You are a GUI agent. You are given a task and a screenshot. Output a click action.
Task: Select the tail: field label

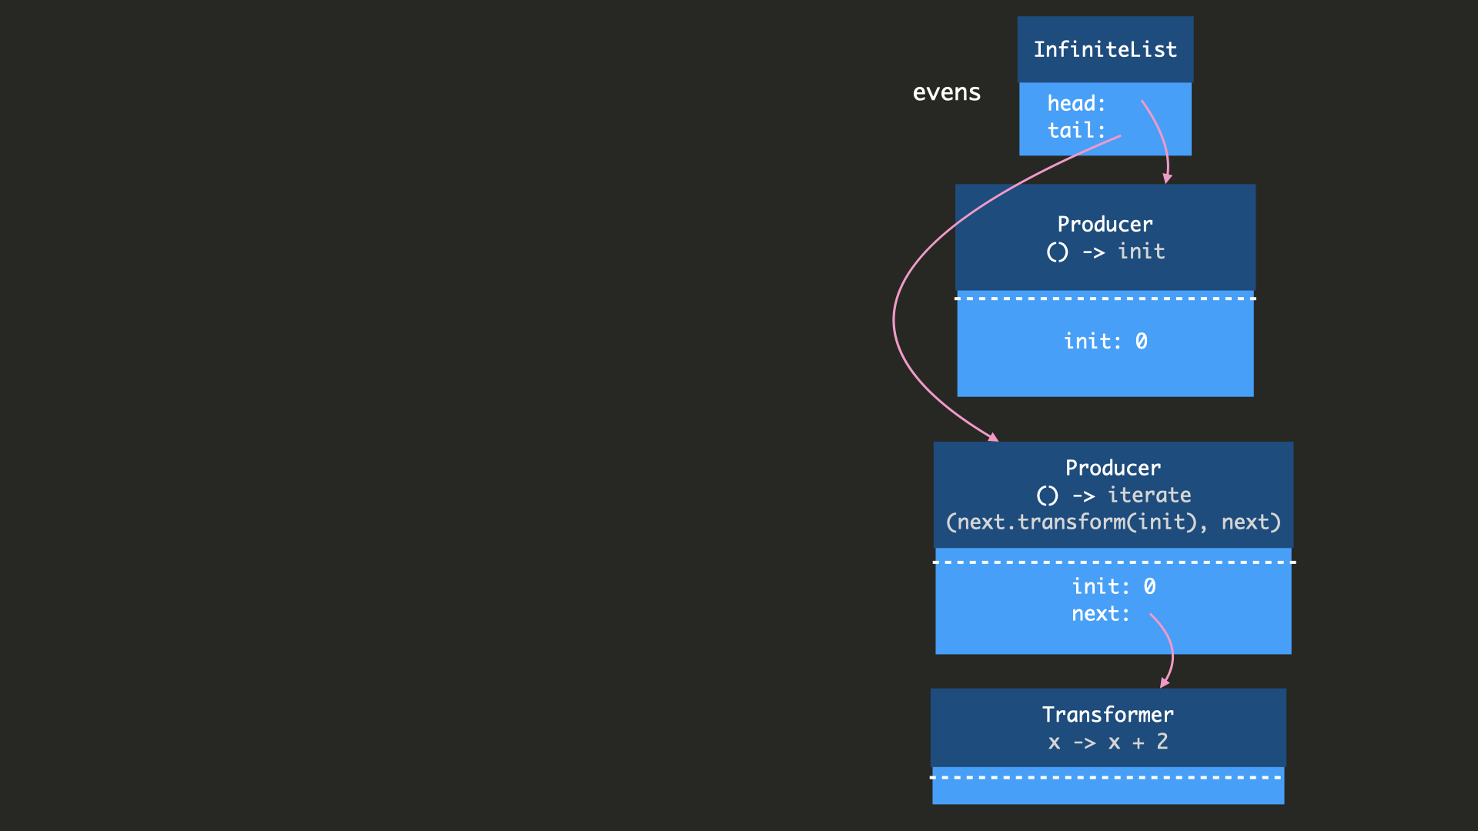click(1076, 130)
